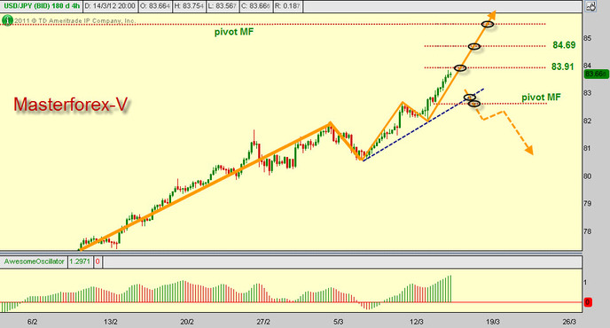Click the 27/2 date on time axis
Viewport: 610px width, 328px height.
tap(263, 322)
